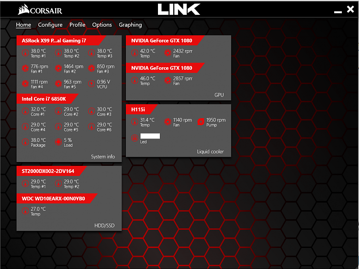
Task: Click the H115i Pump icon at 1950 rpm
Action: 201,122
